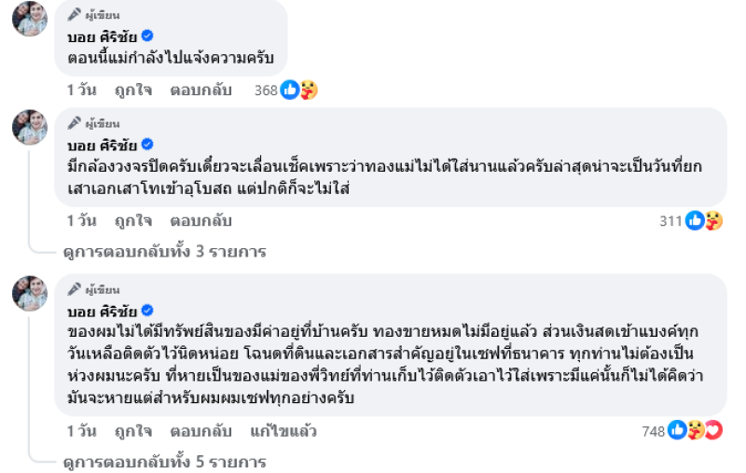
Task: Open the "แก้ไขแล้ว" edit history link
Action: coord(283,431)
